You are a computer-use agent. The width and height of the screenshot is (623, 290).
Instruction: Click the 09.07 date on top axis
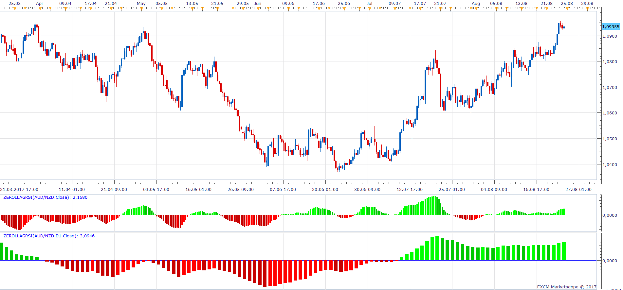[x=395, y=4]
